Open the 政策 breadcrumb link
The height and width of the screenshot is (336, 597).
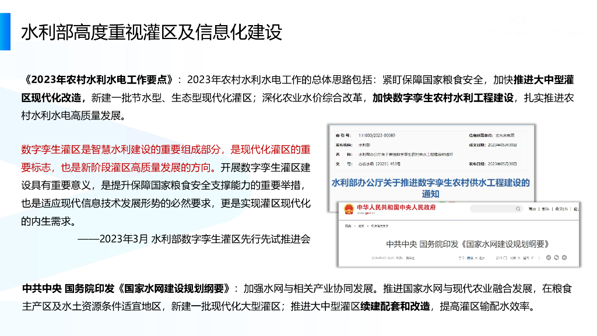[361, 226]
